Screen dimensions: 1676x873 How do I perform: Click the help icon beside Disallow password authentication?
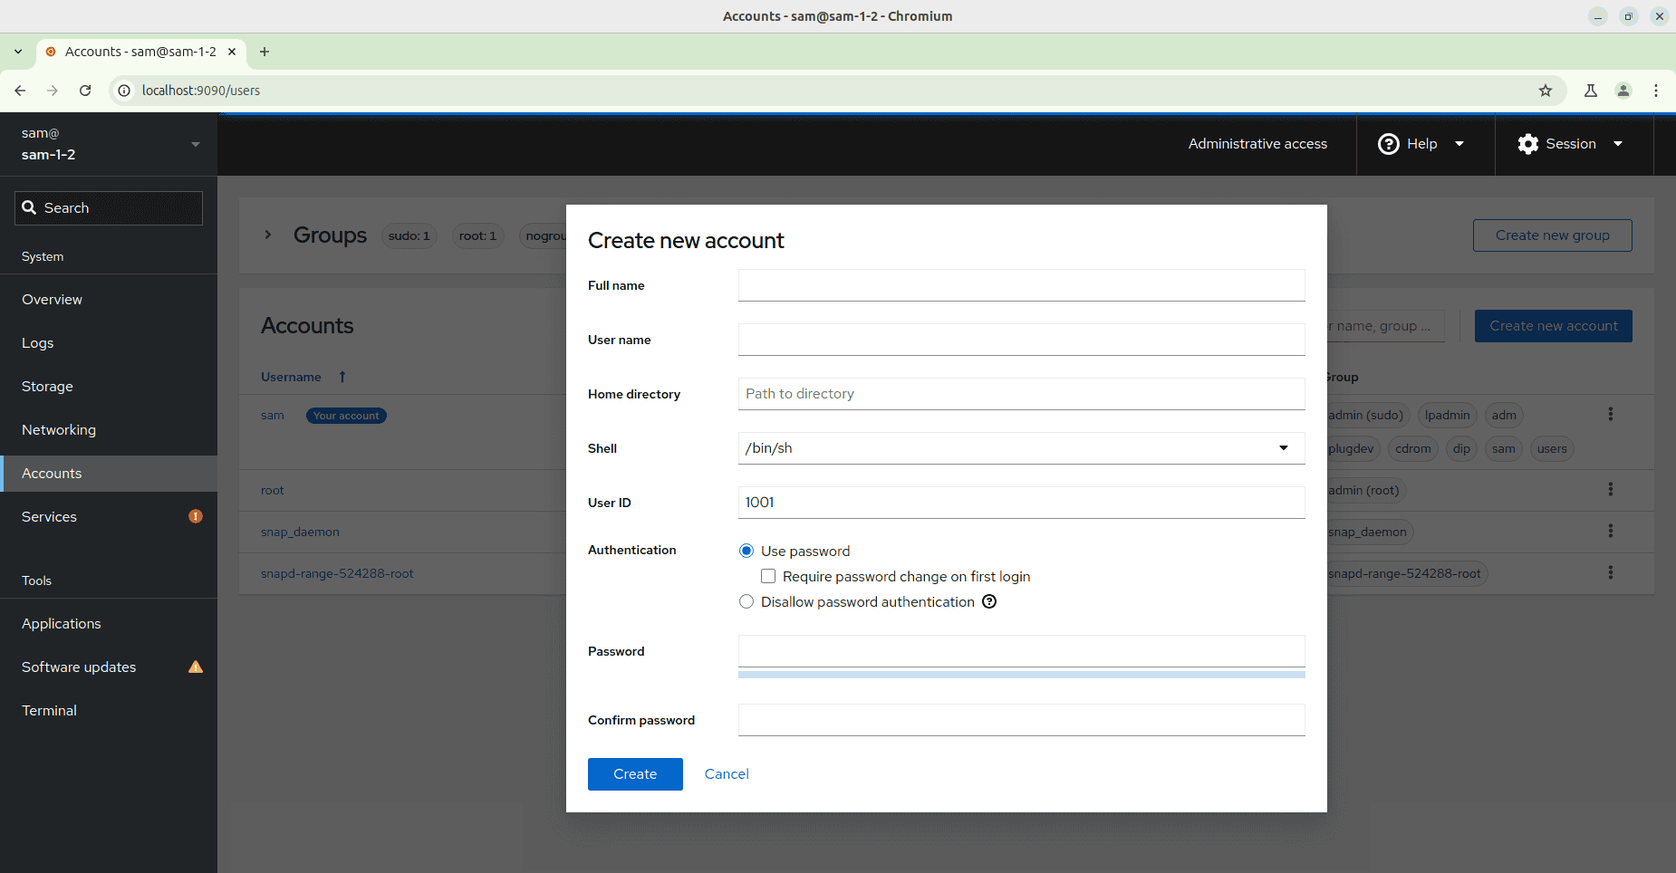tap(989, 601)
